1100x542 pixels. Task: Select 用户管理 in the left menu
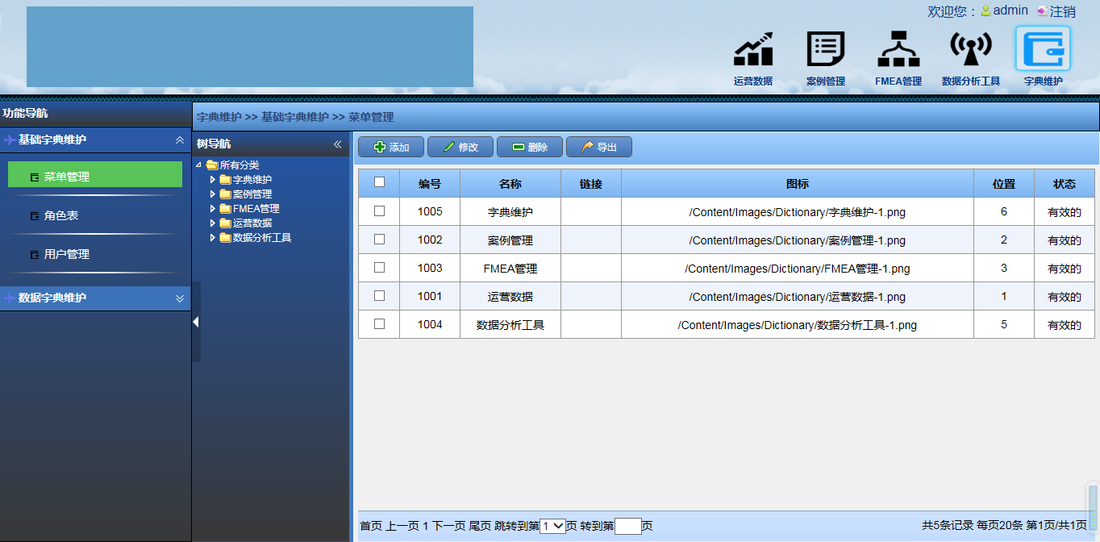click(66, 254)
